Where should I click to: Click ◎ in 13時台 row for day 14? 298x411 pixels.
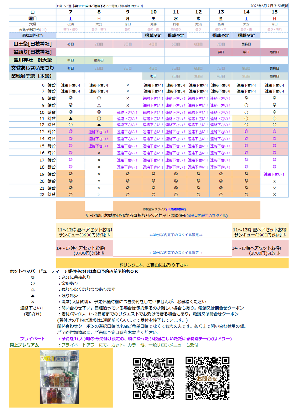[246, 131]
